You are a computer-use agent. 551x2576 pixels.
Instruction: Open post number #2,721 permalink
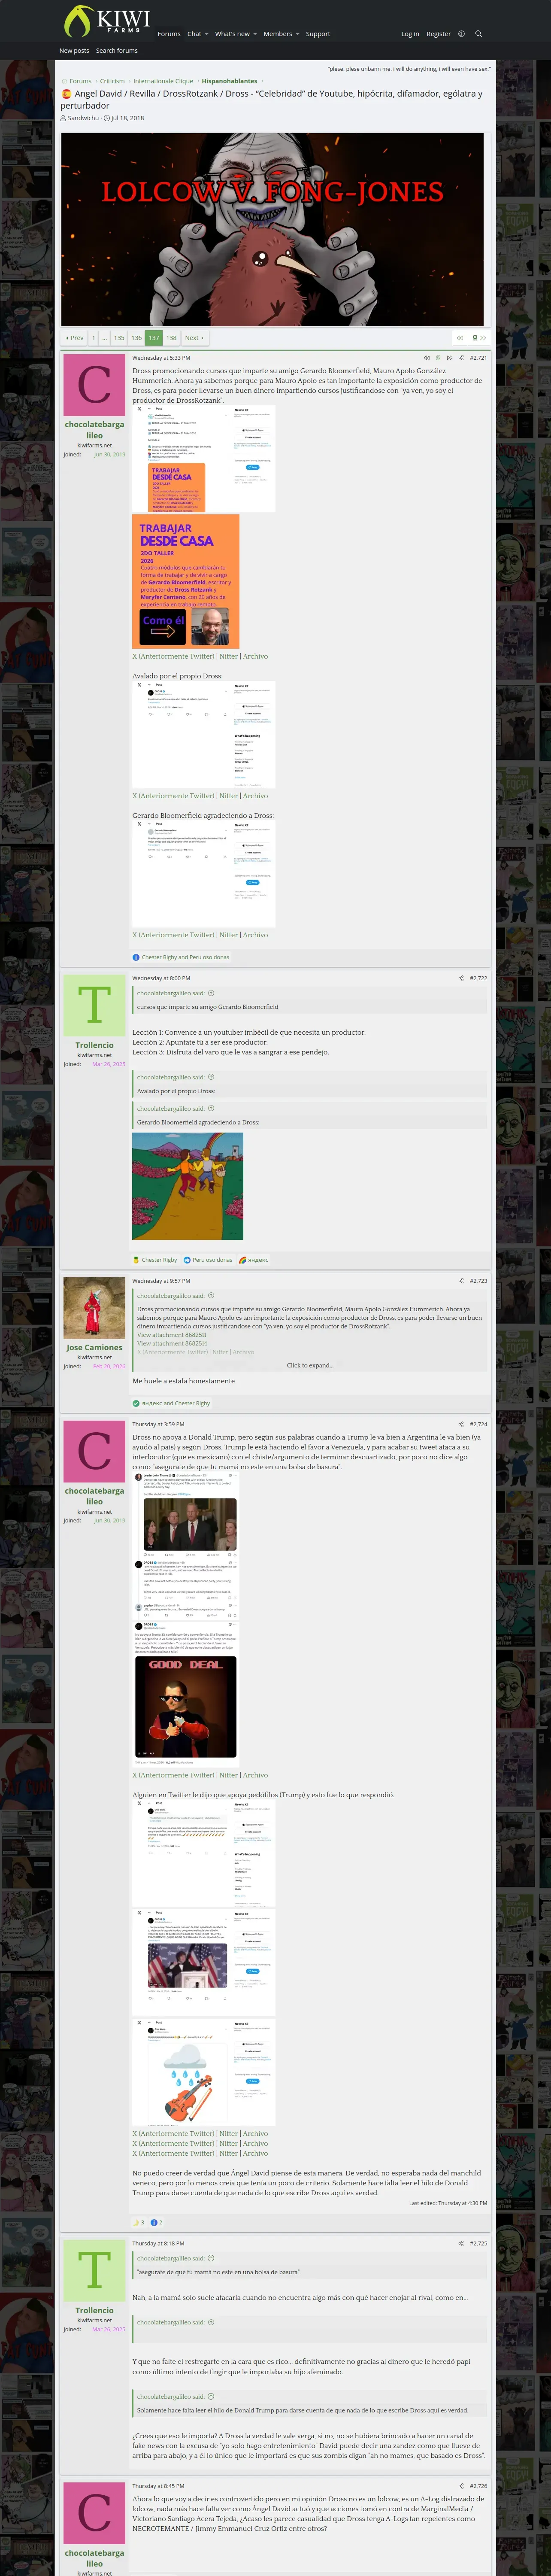click(x=478, y=357)
